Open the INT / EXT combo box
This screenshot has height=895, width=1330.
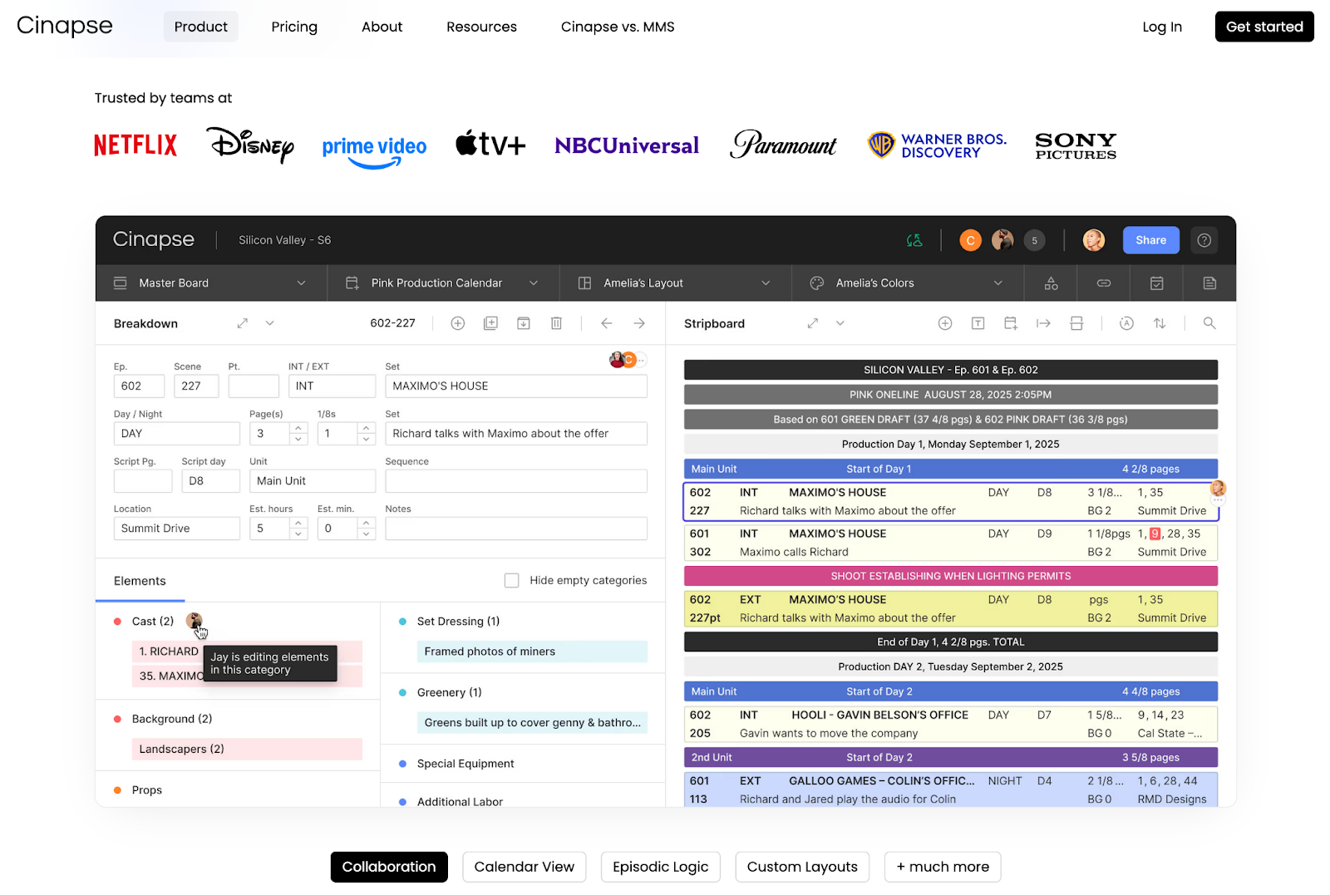[332, 386]
